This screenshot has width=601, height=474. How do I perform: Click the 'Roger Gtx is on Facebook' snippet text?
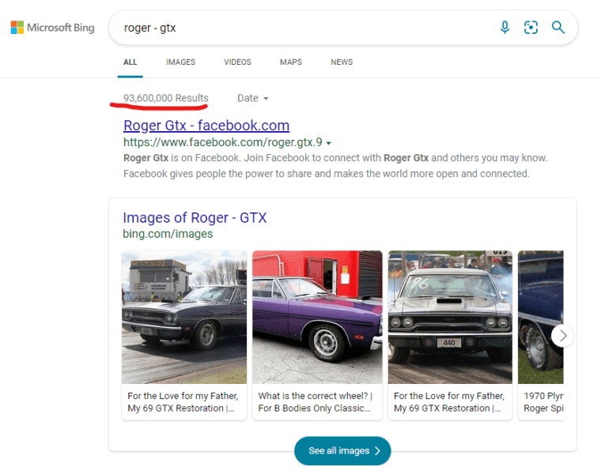coord(335,166)
